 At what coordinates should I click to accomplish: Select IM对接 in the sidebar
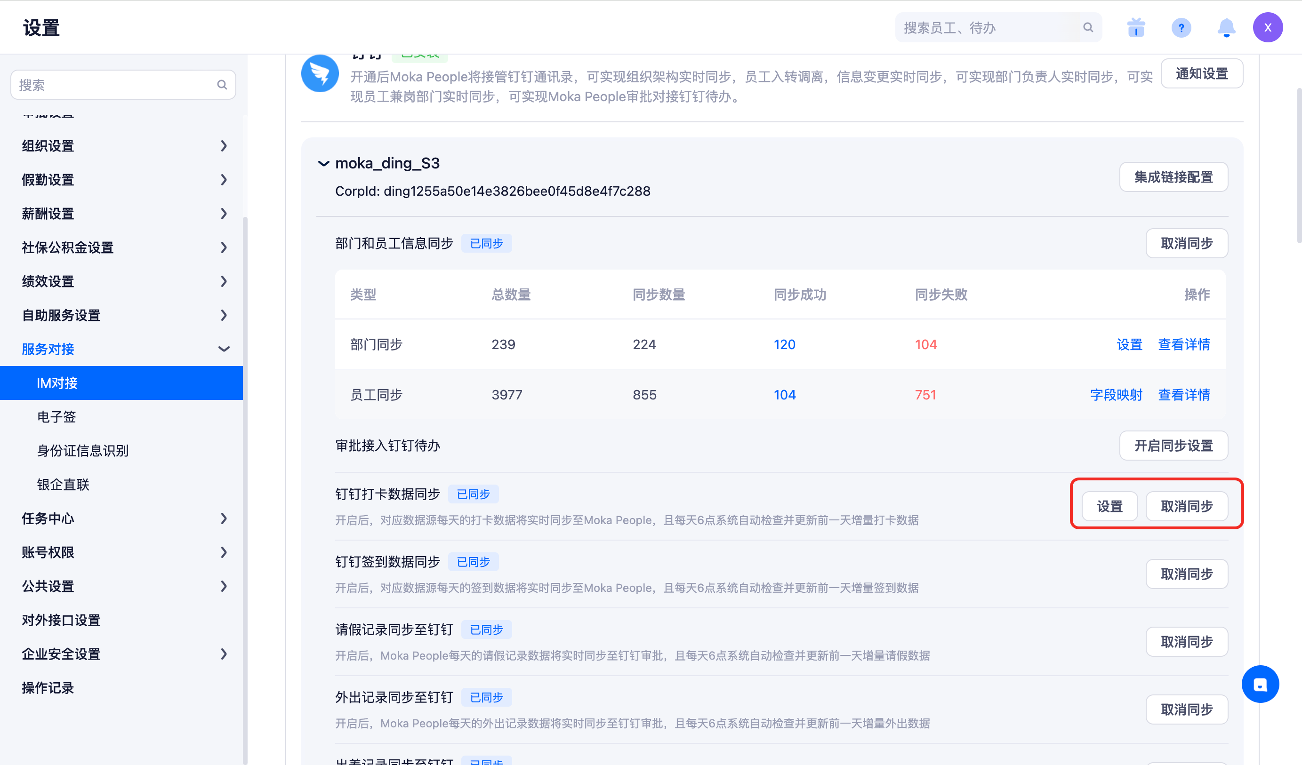[121, 383]
